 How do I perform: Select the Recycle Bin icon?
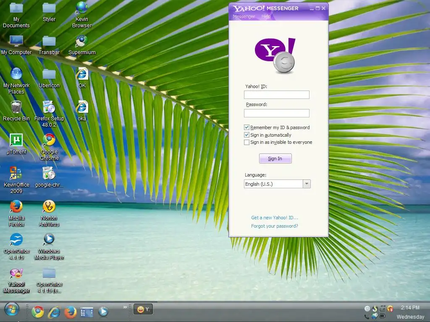pos(16,111)
